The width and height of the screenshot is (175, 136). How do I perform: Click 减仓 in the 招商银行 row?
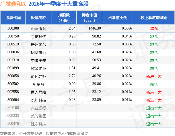(x=154, y=53)
